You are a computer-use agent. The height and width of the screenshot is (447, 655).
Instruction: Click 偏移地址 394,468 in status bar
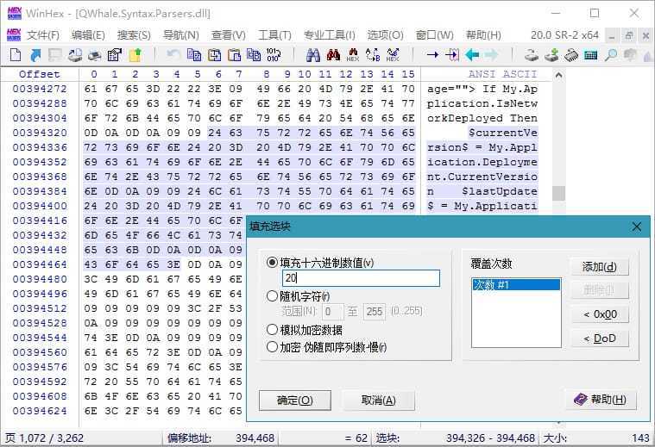coord(221,438)
